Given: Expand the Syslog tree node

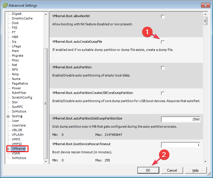Looking at the screenshot, I should coord(8,116).
